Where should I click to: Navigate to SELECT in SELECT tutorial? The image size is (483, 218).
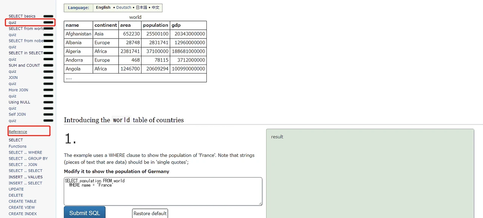pyautogui.click(x=26, y=53)
